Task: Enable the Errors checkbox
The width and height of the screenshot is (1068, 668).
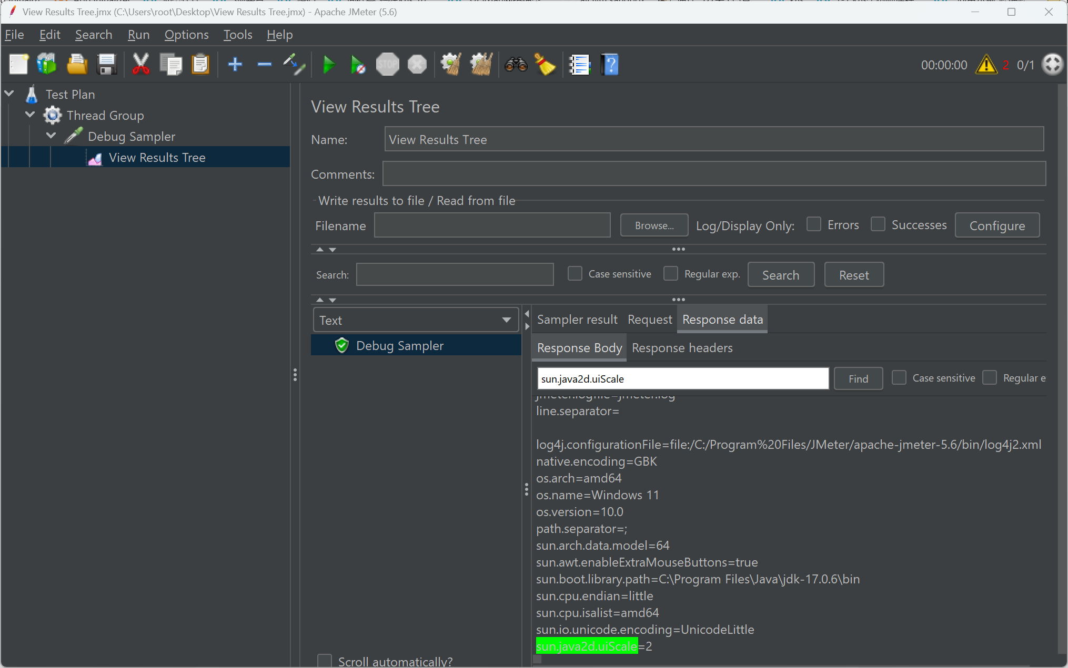Action: 814,224
